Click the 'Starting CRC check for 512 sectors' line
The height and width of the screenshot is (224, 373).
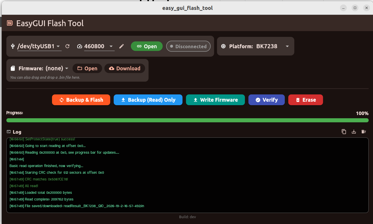pos(57,173)
